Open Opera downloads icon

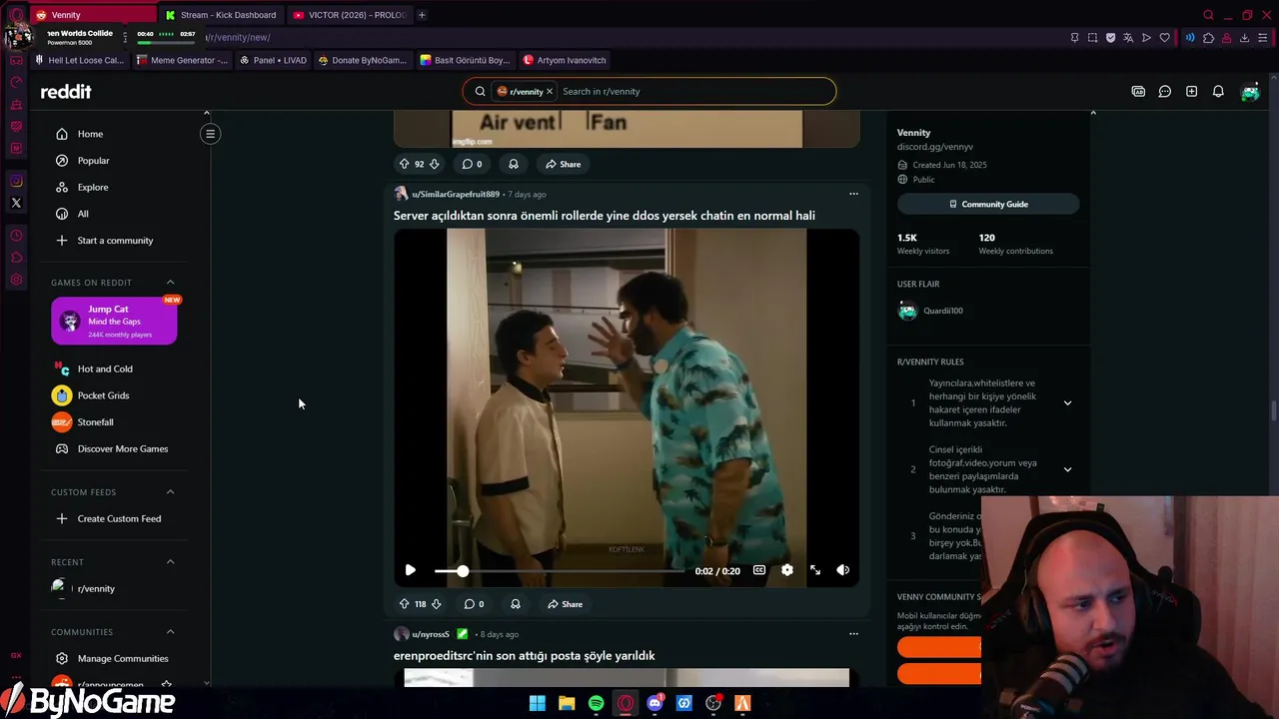[1244, 38]
